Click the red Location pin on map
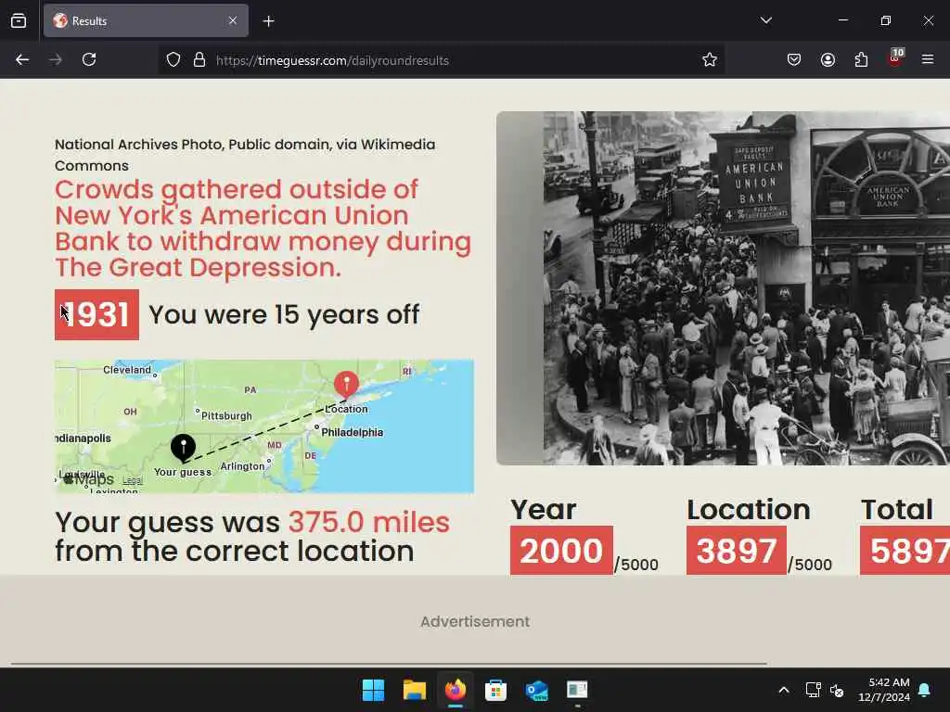950x712 pixels. click(347, 384)
